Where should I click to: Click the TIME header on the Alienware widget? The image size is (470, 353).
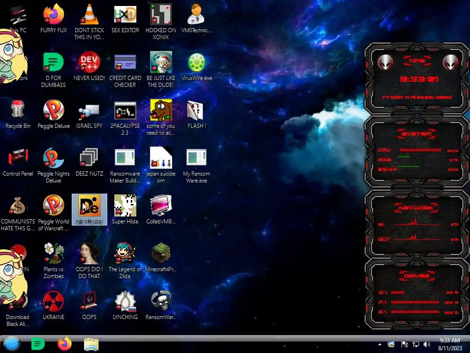click(x=417, y=61)
